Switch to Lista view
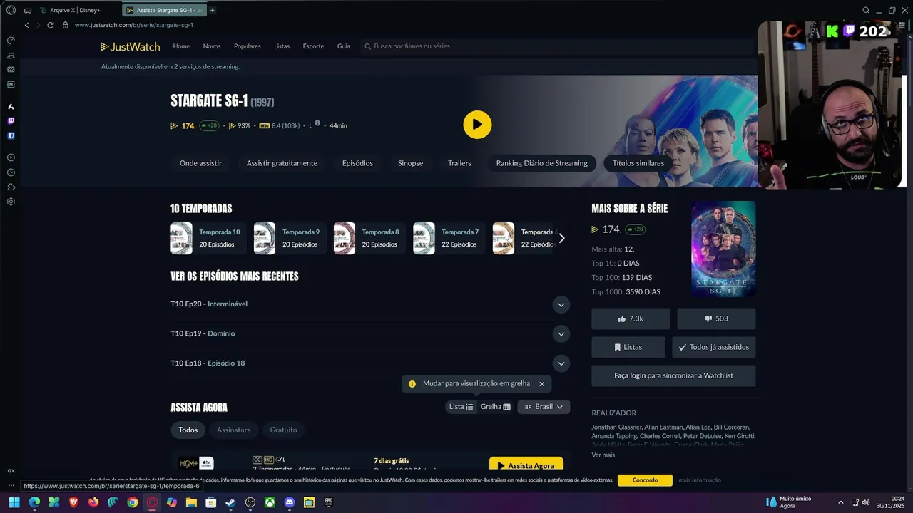913x513 pixels. pos(461,407)
